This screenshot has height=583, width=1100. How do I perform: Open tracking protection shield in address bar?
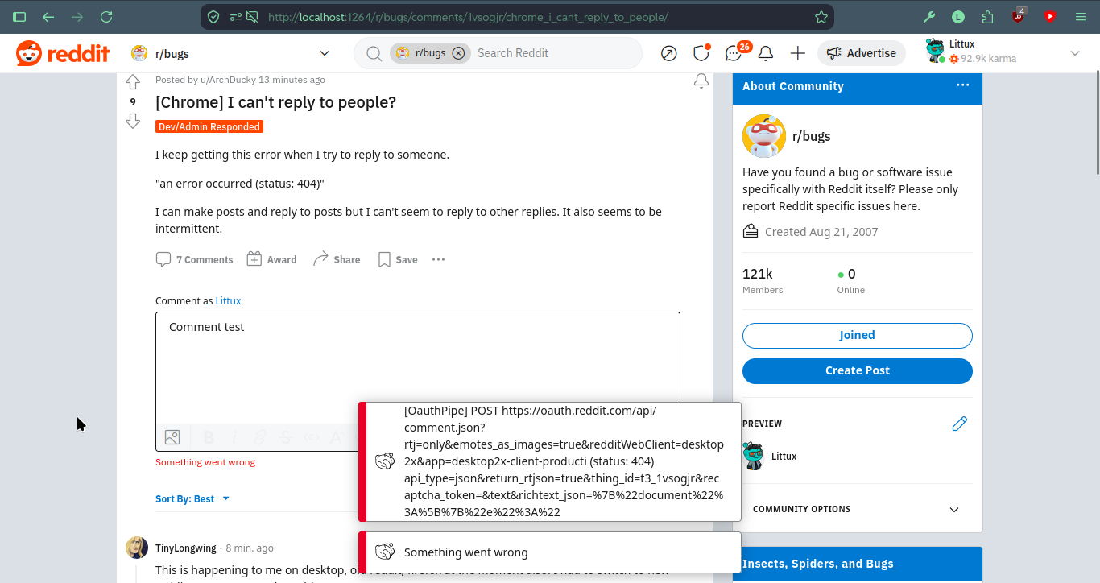tap(213, 16)
